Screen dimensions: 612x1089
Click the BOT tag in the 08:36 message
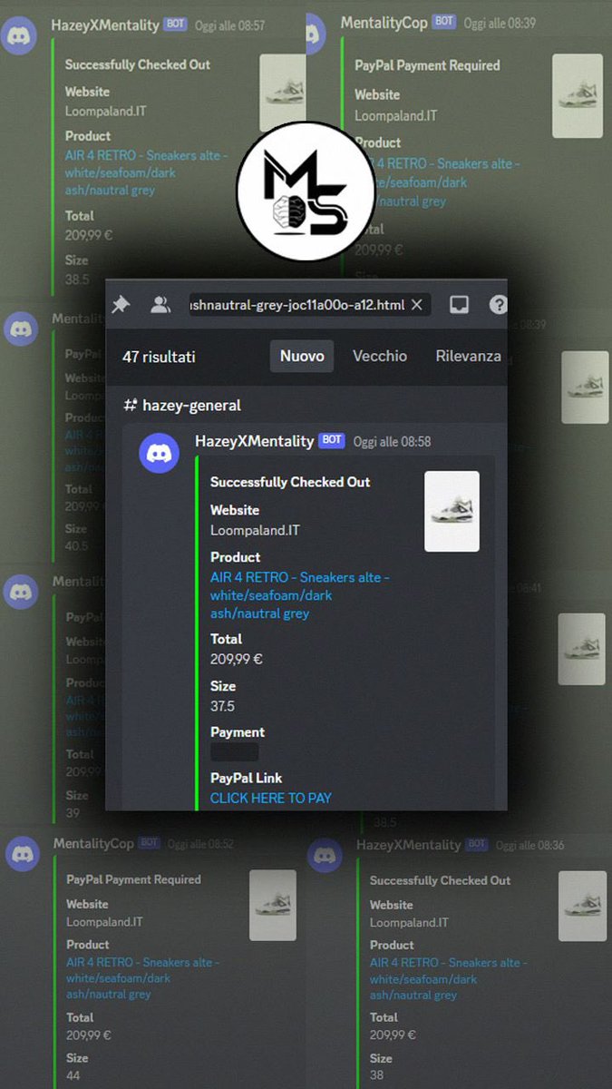[478, 845]
